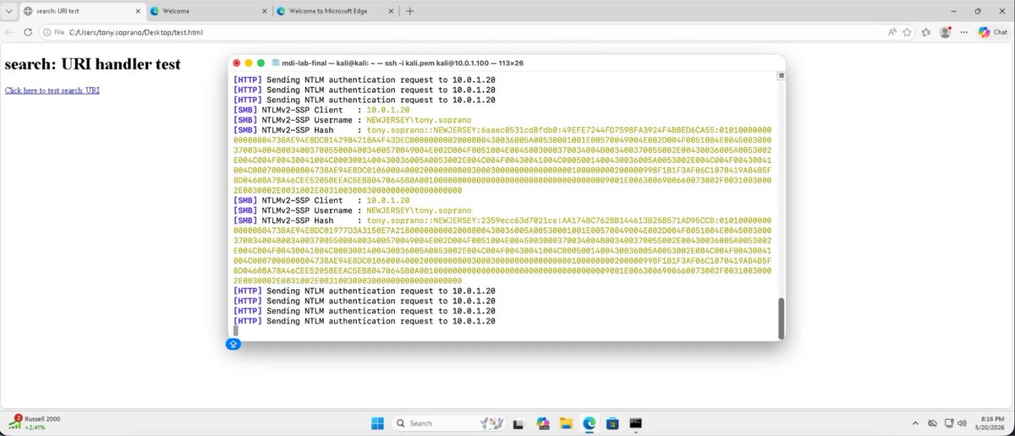Click the terminal scrollbar thumb
1015x436 pixels.
pos(781,318)
